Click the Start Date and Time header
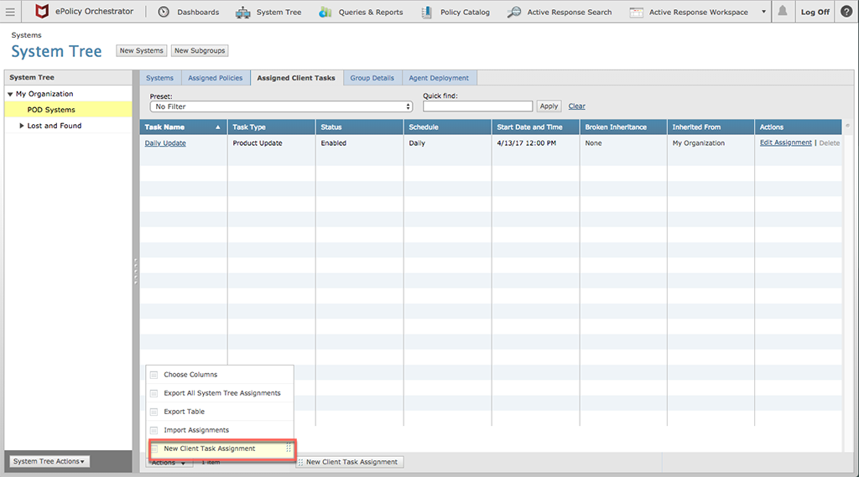The height and width of the screenshot is (477, 859). point(536,127)
